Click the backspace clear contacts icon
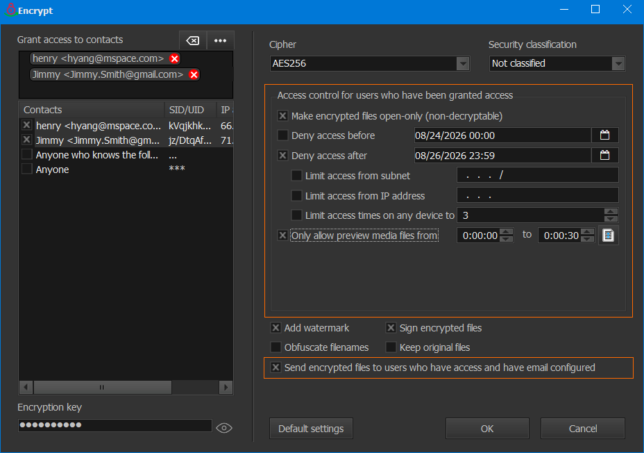644x453 pixels. click(x=193, y=40)
